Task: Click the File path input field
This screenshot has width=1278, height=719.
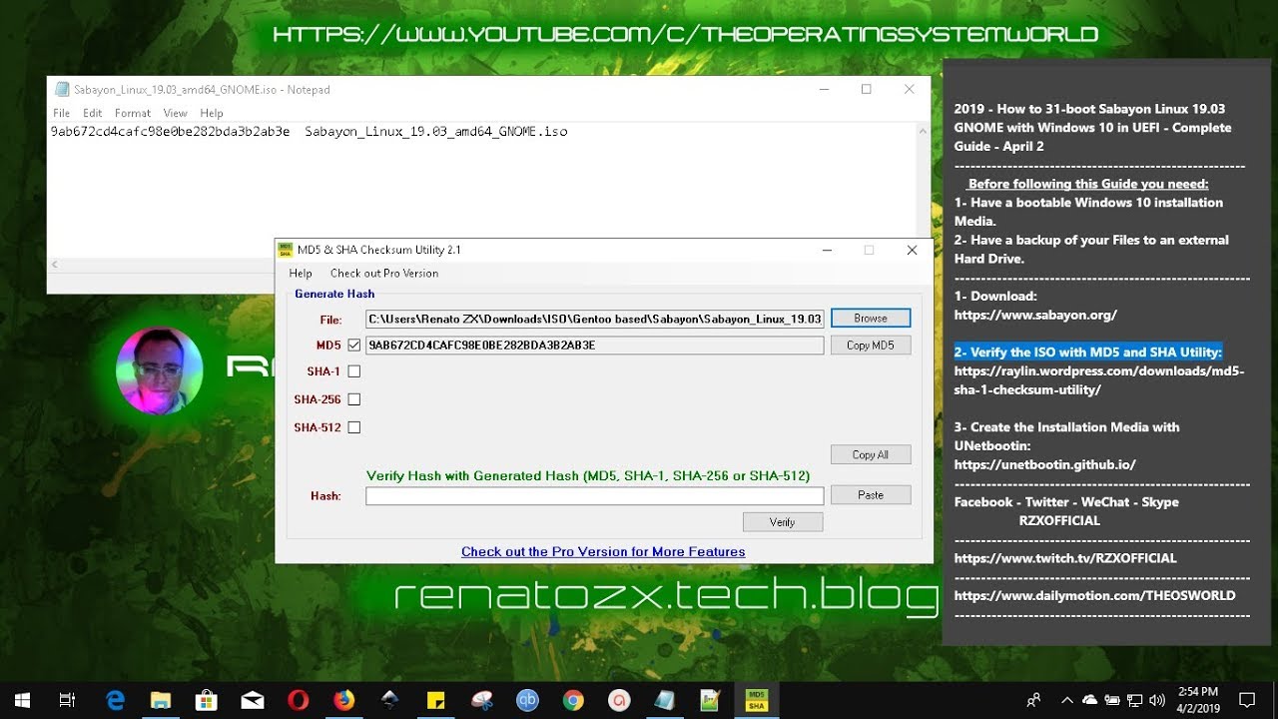Action: pos(595,320)
